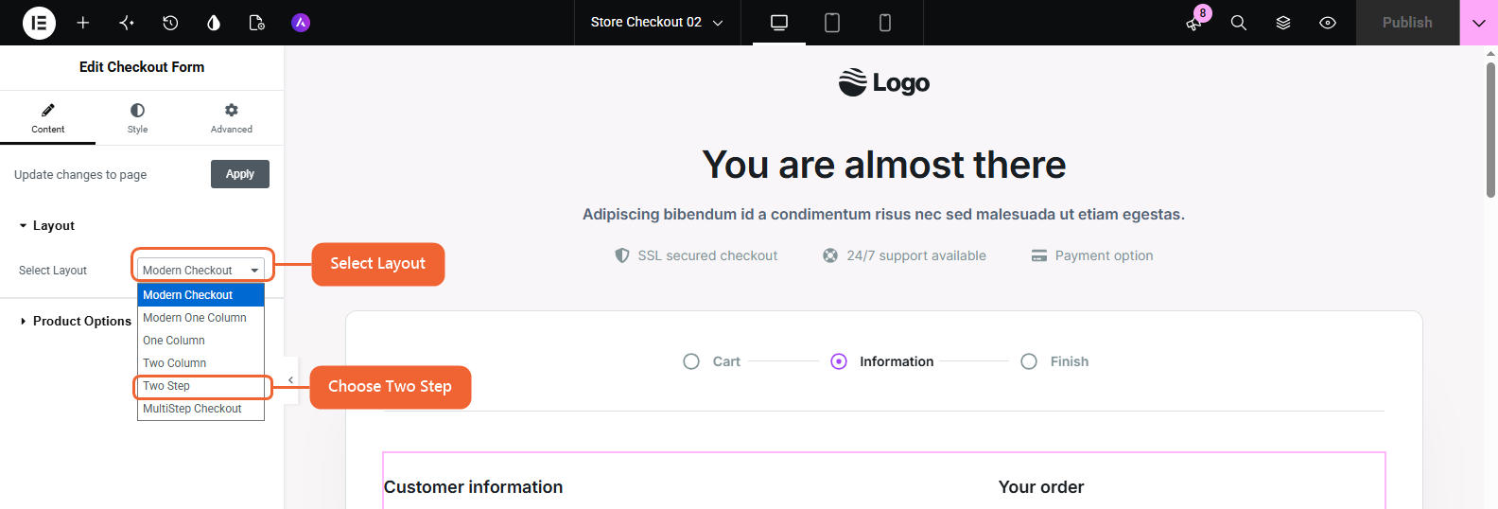Open the Structure layers icon
The width and height of the screenshot is (1498, 509).
pyautogui.click(x=1283, y=23)
